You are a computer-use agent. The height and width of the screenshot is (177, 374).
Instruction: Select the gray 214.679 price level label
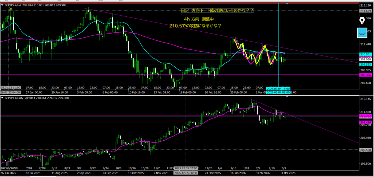pos(366,11)
